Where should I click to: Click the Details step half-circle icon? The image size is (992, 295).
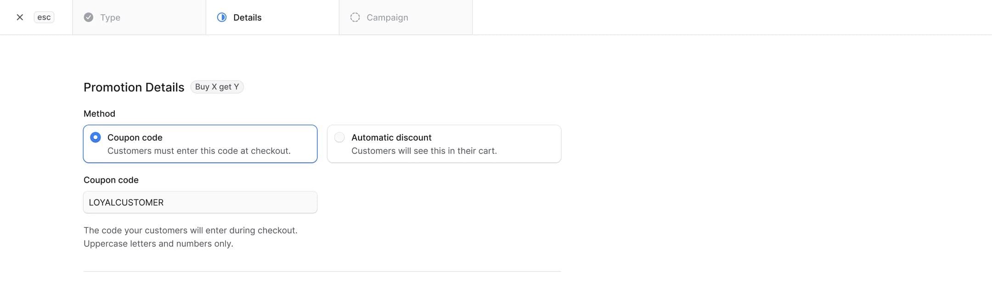(222, 17)
